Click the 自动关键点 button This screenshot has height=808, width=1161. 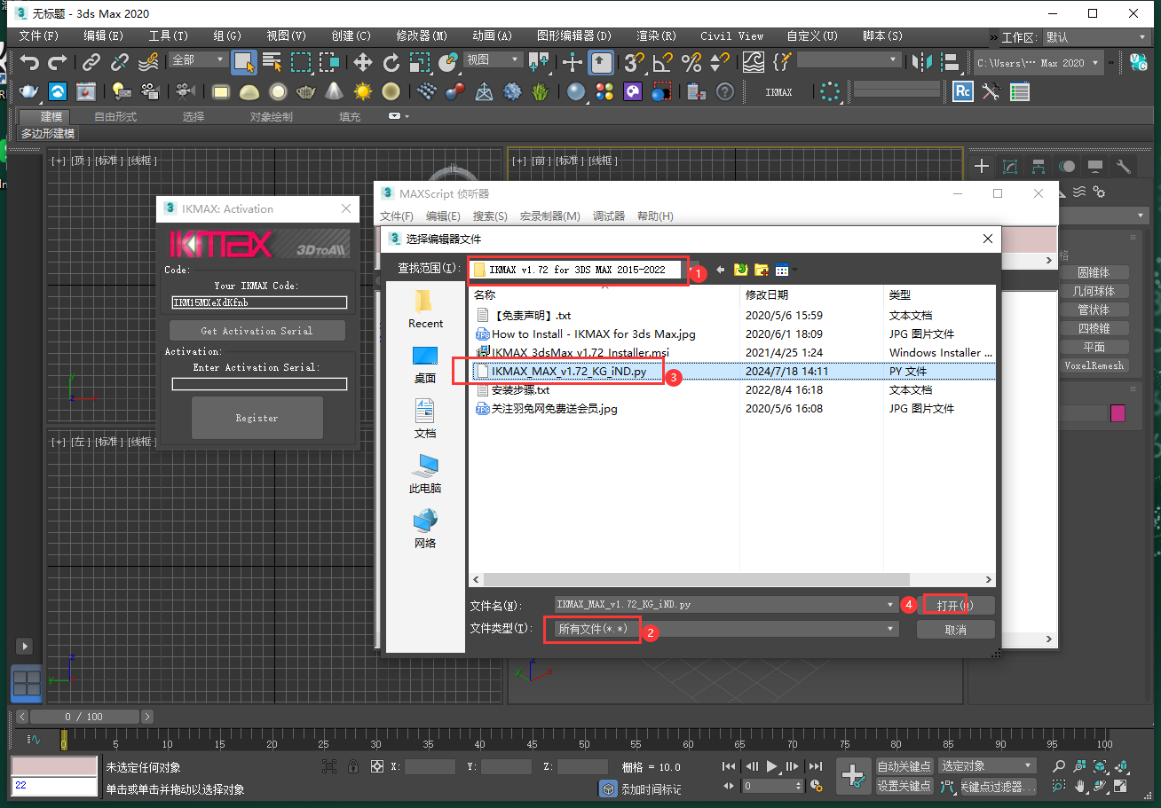click(904, 765)
